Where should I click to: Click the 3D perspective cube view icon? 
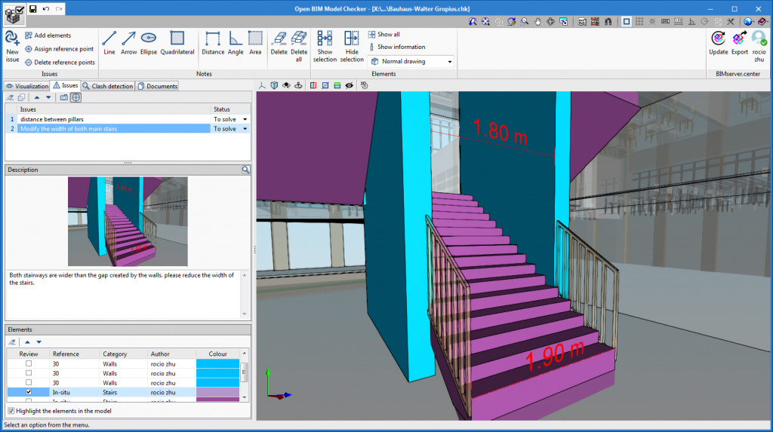coord(274,85)
